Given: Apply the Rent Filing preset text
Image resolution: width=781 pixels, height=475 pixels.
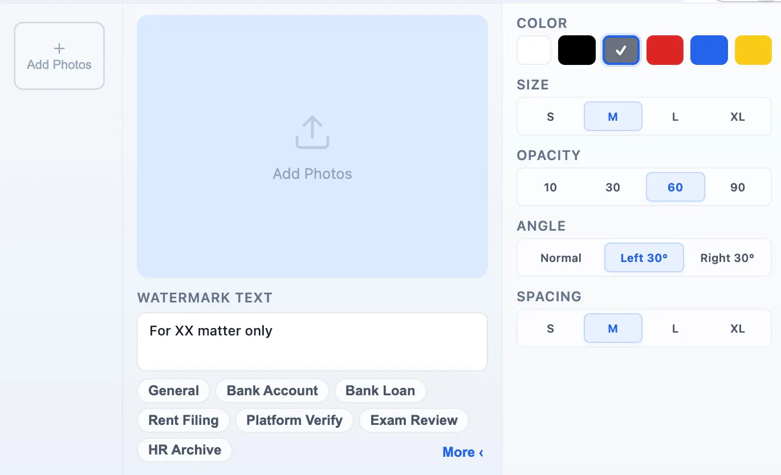Looking at the screenshot, I should (184, 420).
